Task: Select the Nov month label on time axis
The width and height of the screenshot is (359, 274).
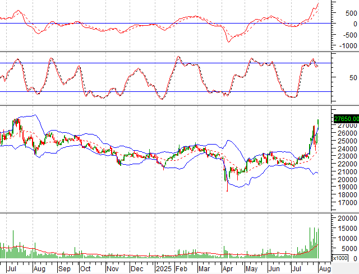Action: coord(113,268)
